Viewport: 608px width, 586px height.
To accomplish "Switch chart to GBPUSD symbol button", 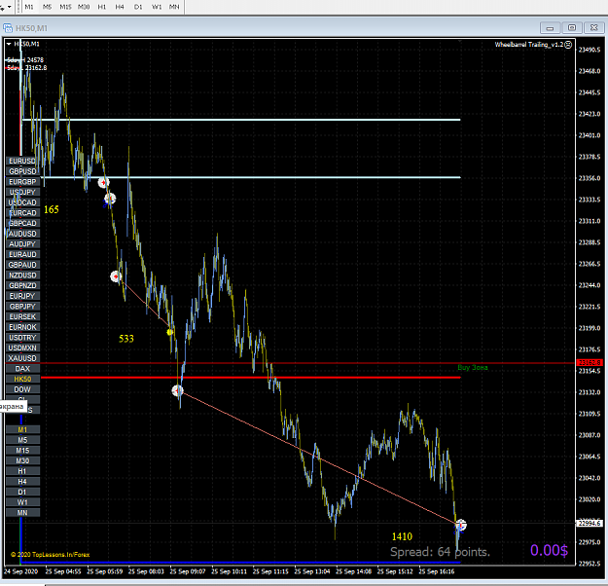I will pyautogui.click(x=22, y=171).
